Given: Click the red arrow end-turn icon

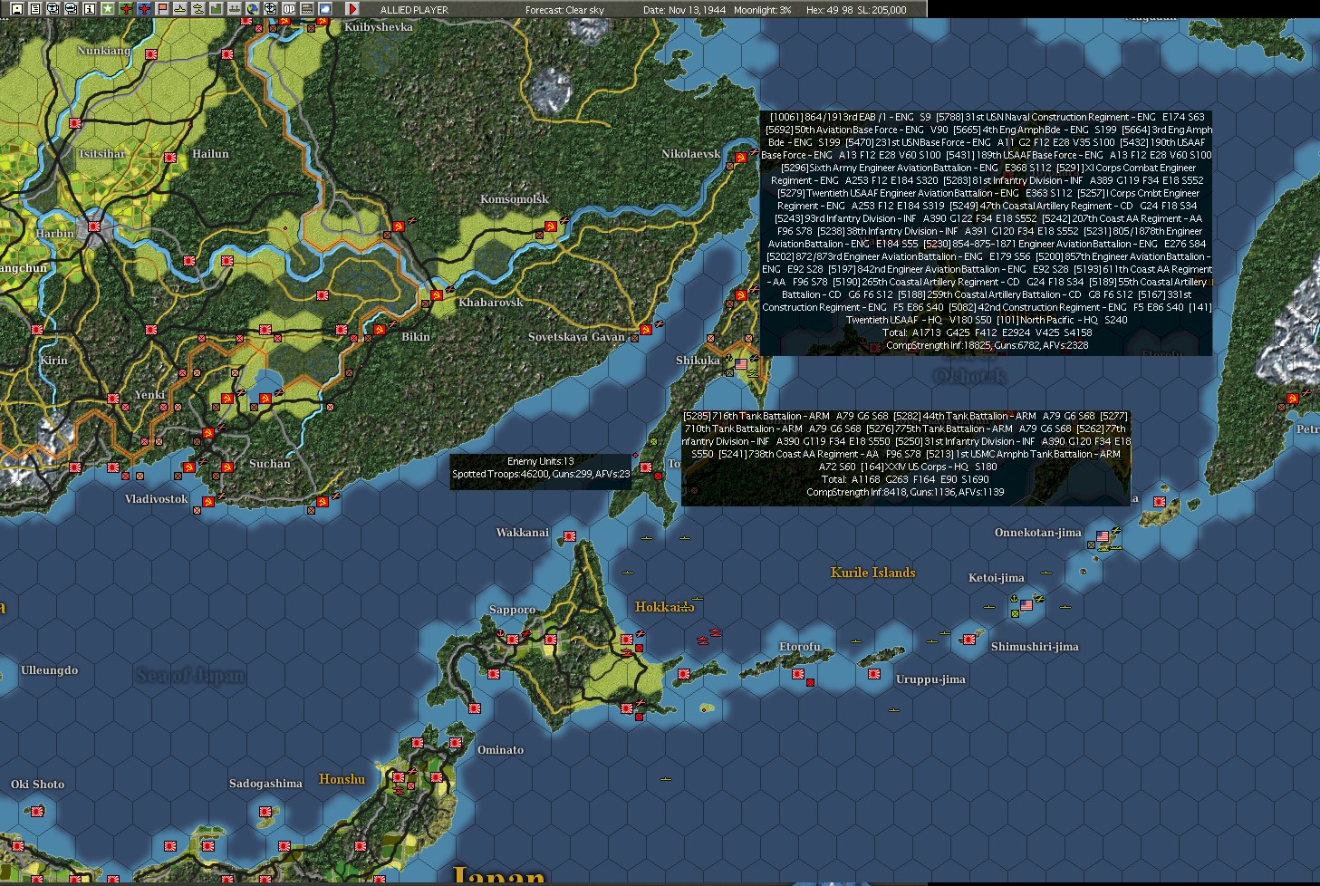Looking at the screenshot, I should [352, 9].
